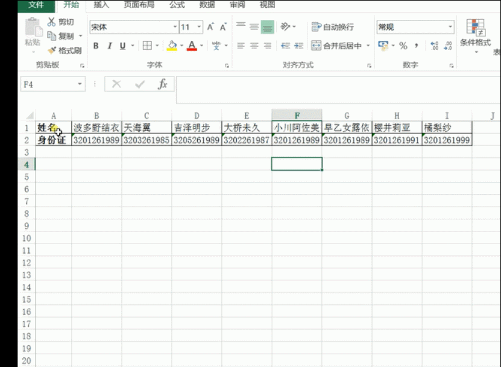Select cell containing 波多野结衣

pos(96,128)
